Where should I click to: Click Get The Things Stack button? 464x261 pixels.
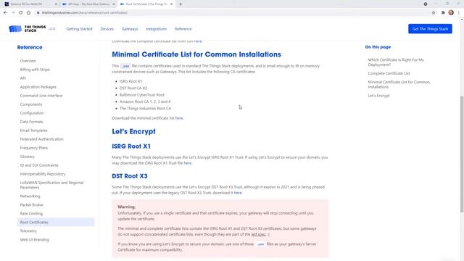(x=430, y=29)
